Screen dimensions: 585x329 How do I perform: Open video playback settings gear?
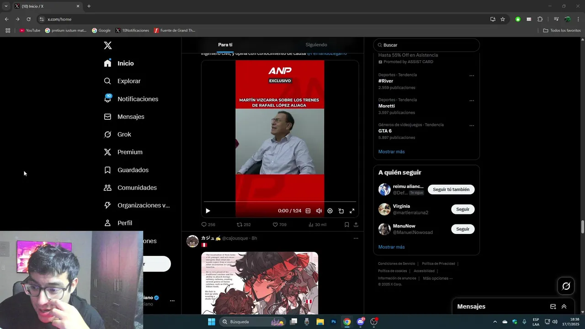[x=330, y=211]
